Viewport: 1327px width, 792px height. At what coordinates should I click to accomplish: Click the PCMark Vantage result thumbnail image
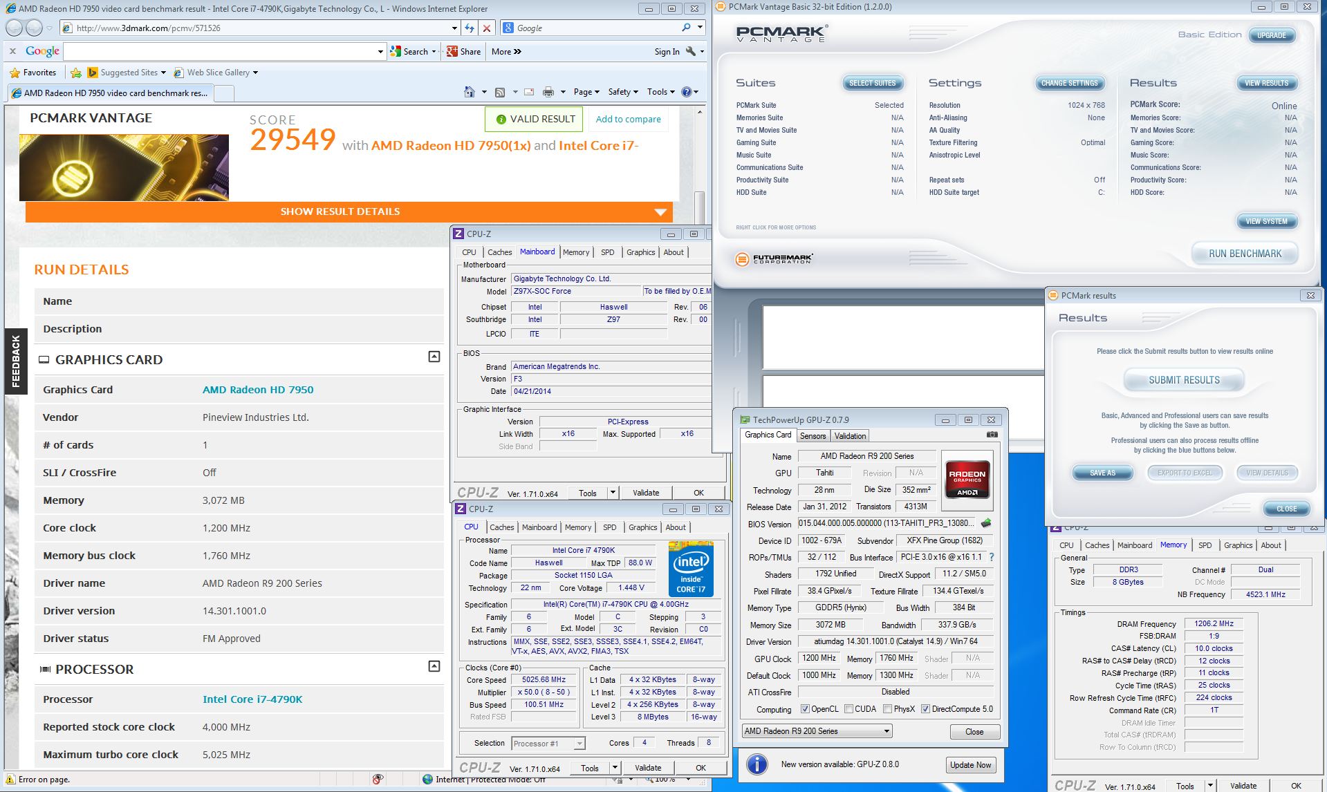pyautogui.click(x=124, y=167)
